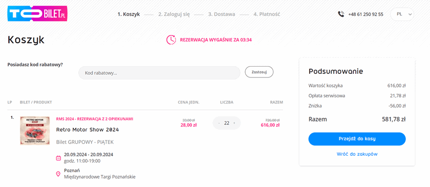Click the 'CENA JEDN.' column header
Image resolution: width=430 pixels, height=187 pixels.
(189, 102)
